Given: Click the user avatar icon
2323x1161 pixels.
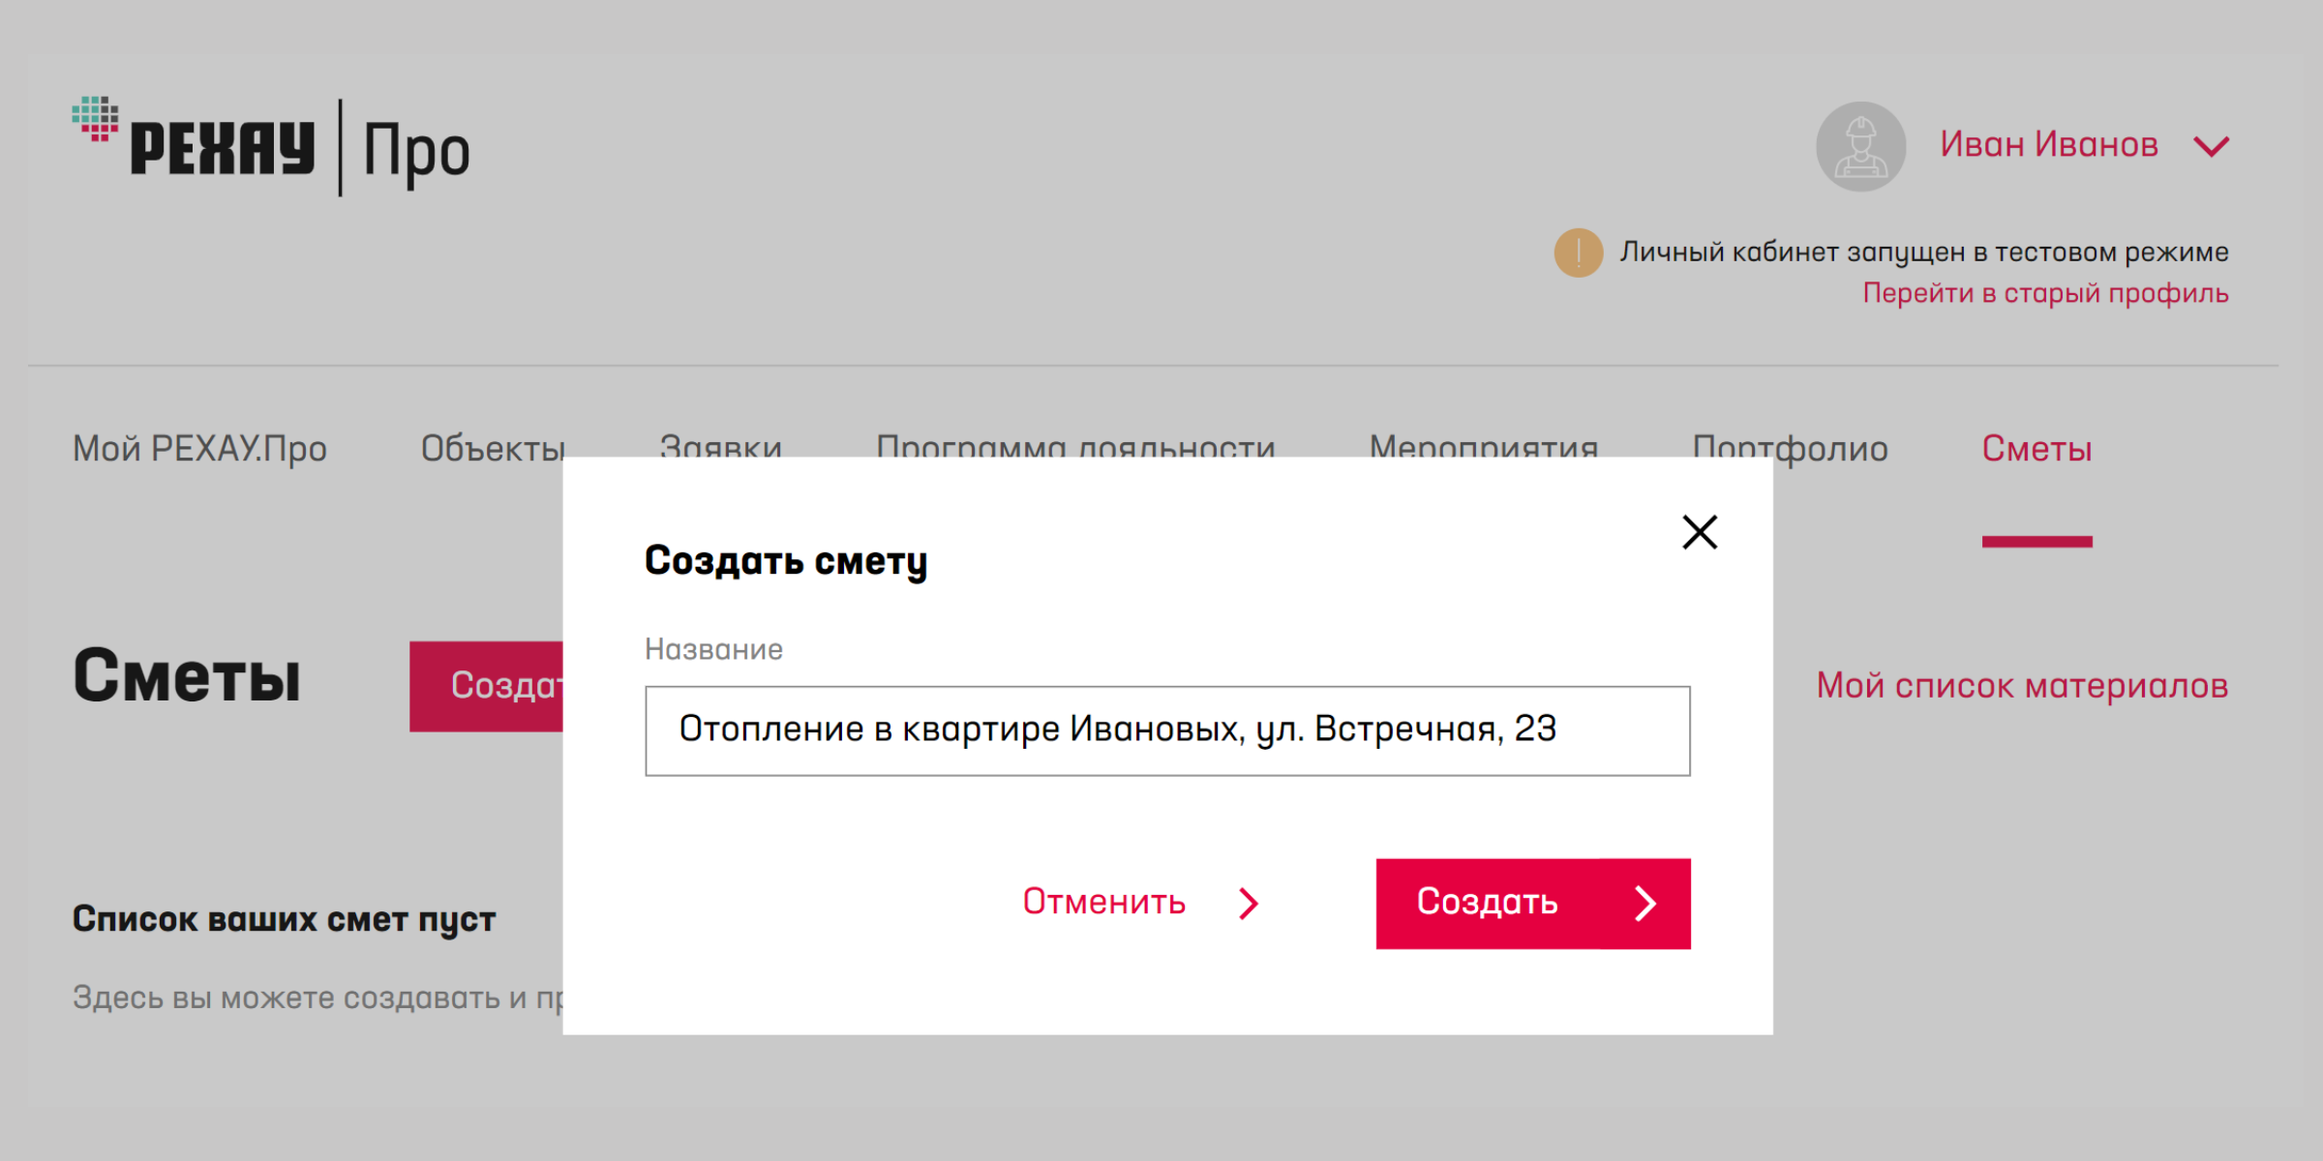Looking at the screenshot, I should pos(1860,146).
